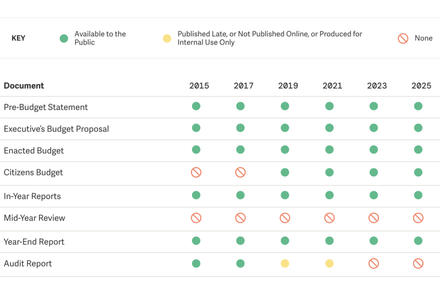Click the yellow Published Late key swatch
The height and width of the screenshot is (297, 440).
tap(167, 38)
